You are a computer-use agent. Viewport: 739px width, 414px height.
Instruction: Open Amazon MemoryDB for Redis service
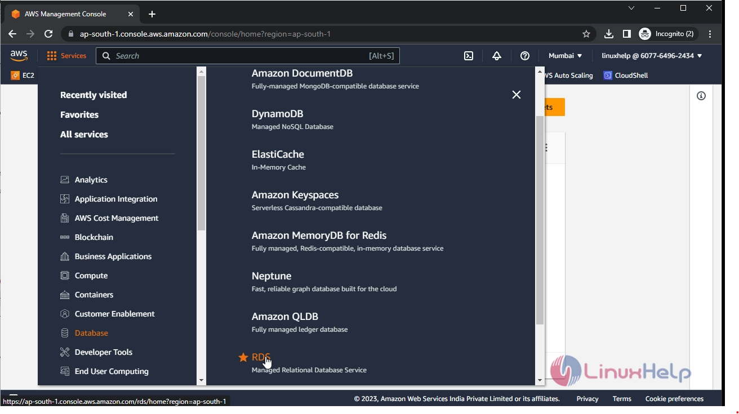319,235
